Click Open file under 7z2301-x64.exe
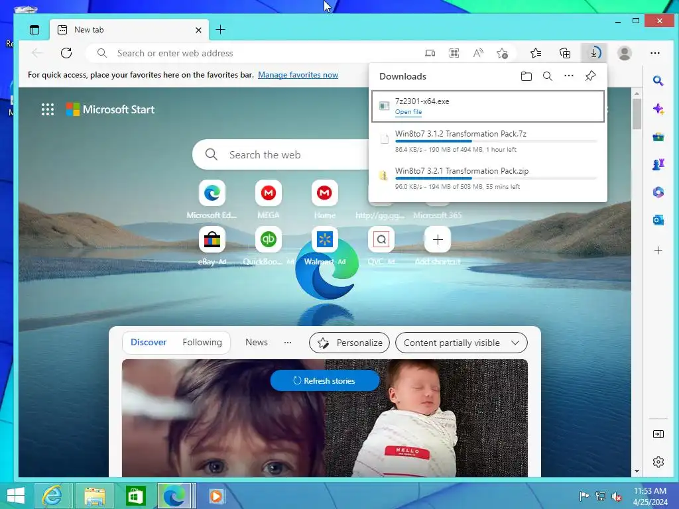This screenshot has width=679, height=509. click(408, 112)
